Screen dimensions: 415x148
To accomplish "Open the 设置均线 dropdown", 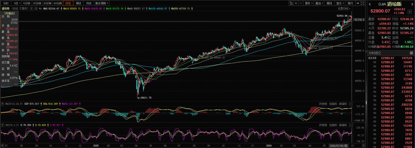I will [x=344, y=8].
